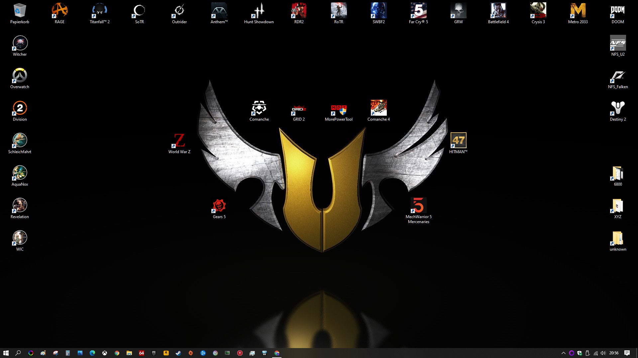This screenshot has height=358, width=638.
Task: Open Steam from the taskbar
Action: 178,353
